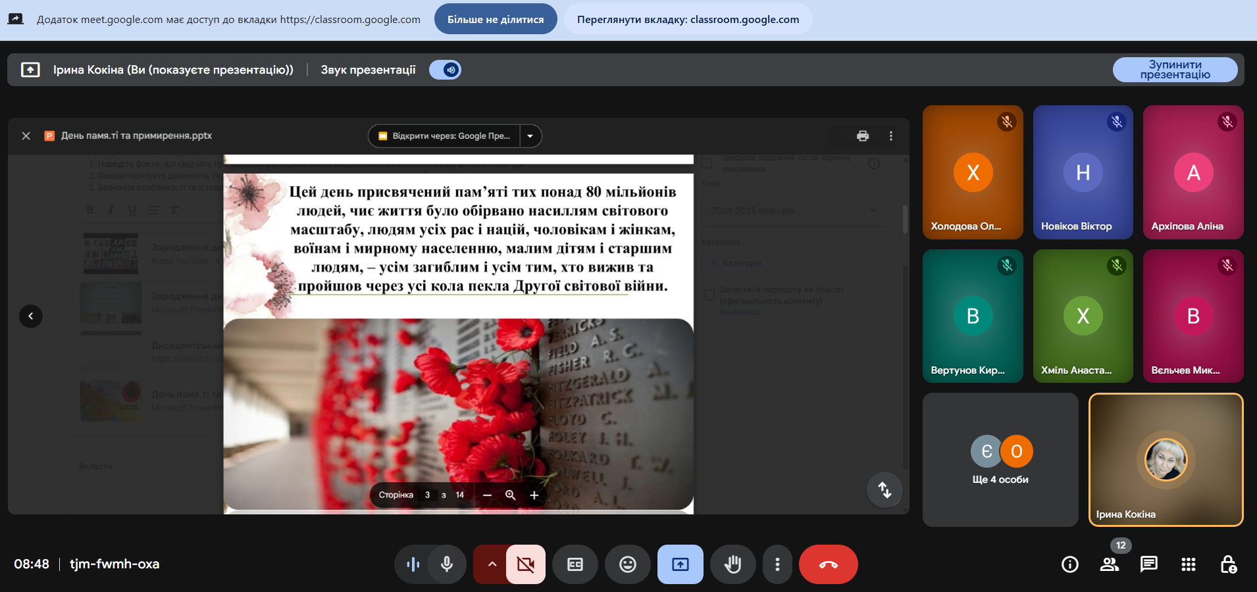Open the chat panel icon
This screenshot has width=1257, height=592.
tap(1149, 564)
